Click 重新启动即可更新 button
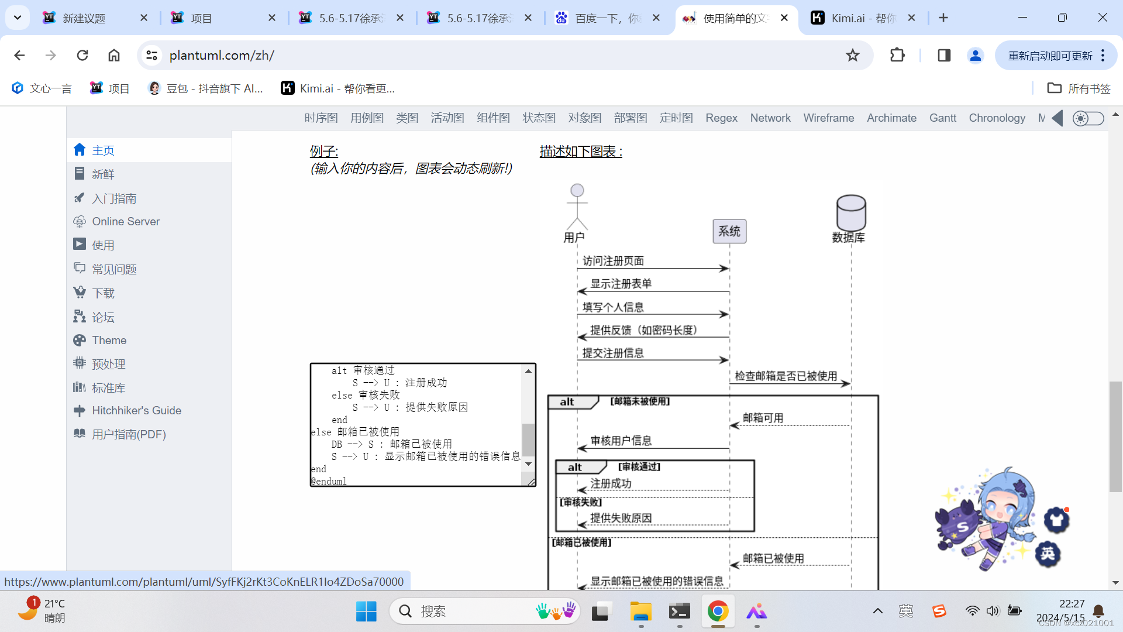Viewport: 1123px width, 632px height. click(1050, 56)
